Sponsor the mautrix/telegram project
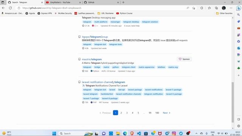The image size is (242, 136). (x=184, y=59)
